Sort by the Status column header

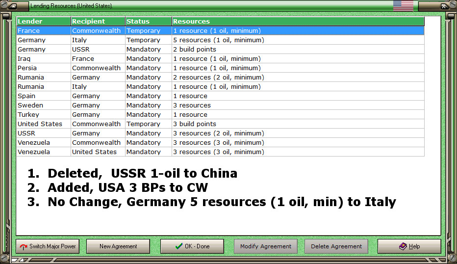pyautogui.click(x=149, y=21)
